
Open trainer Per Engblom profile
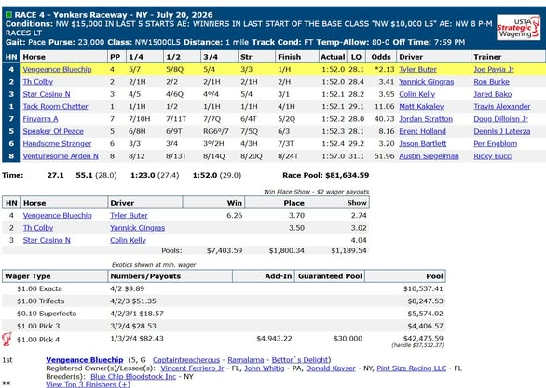(x=495, y=144)
